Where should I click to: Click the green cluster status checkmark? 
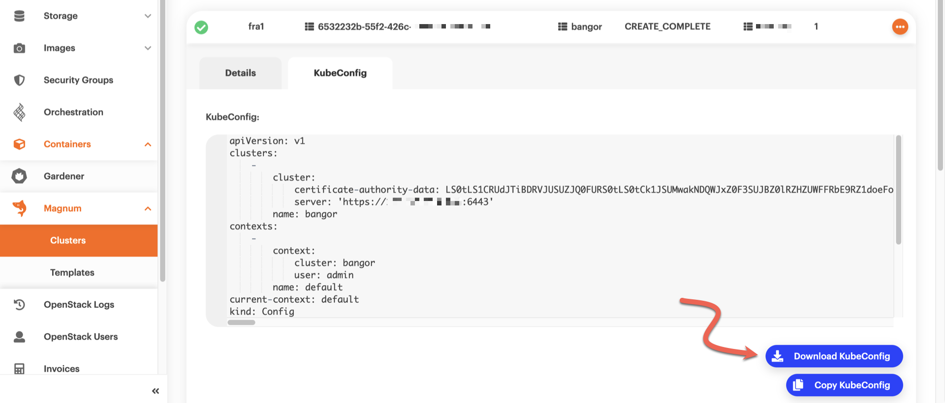(x=201, y=27)
